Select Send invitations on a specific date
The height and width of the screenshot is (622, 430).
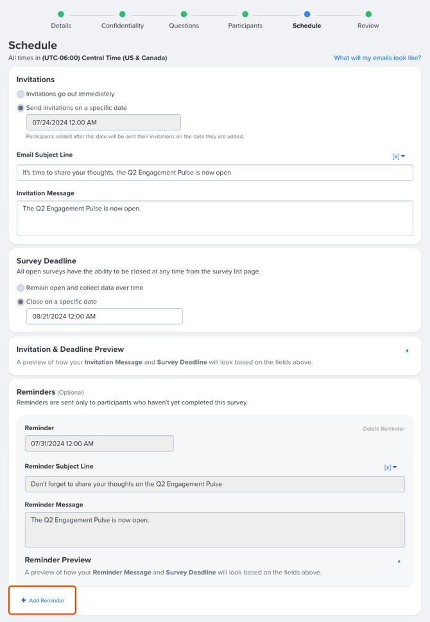tap(21, 108)
